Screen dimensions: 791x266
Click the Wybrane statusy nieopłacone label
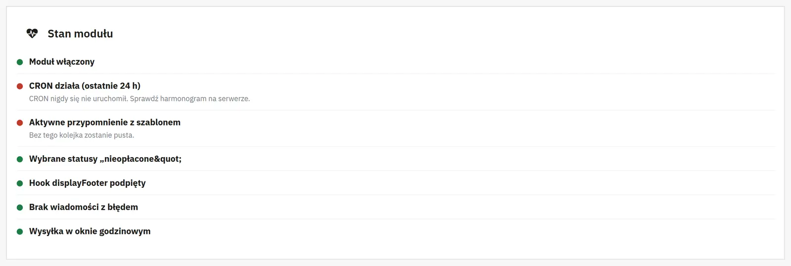105,159
